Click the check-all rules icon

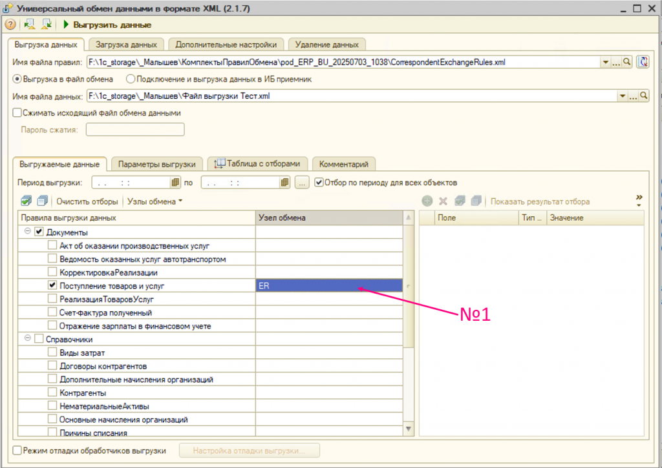tap(26, 201)
